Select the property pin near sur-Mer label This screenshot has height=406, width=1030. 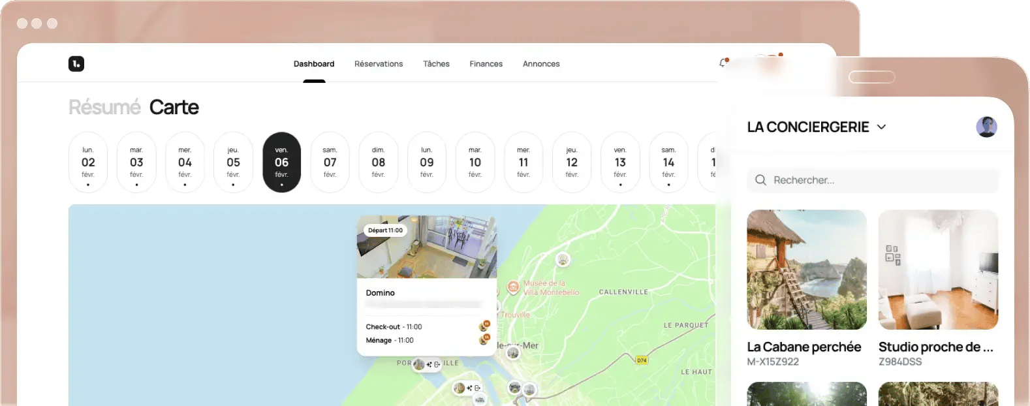point(514,353)
